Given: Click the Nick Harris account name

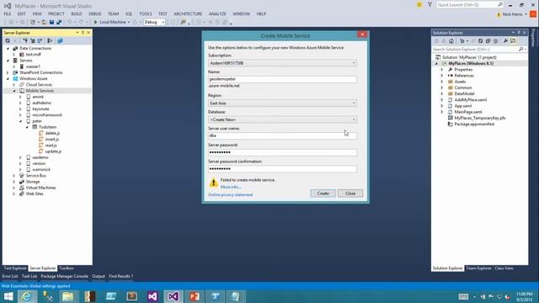Looking at the screenshot, I should pos(512,14).
